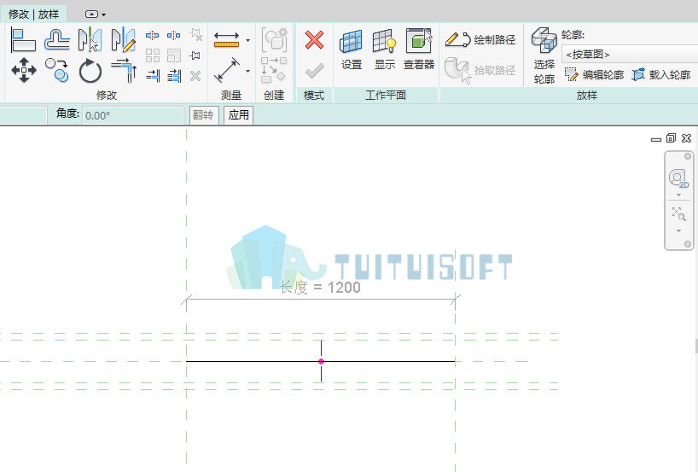Expand zoom options arrow in navigation bar

678,230
